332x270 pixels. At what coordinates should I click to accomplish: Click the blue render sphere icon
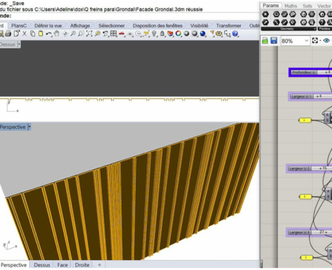(203, 34)
